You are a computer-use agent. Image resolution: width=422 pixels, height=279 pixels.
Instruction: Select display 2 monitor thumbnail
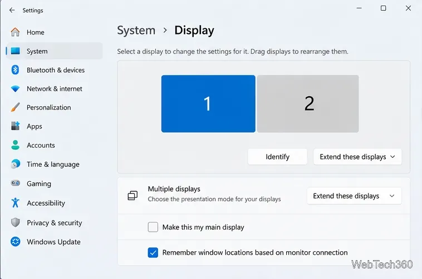pyautogui.click(x=308, y=103)
